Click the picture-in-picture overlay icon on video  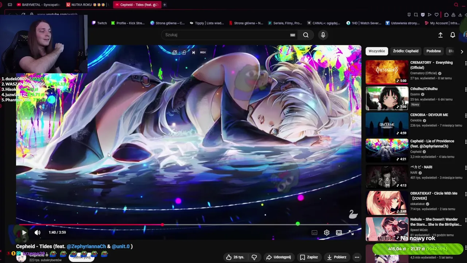coord(175,52)
